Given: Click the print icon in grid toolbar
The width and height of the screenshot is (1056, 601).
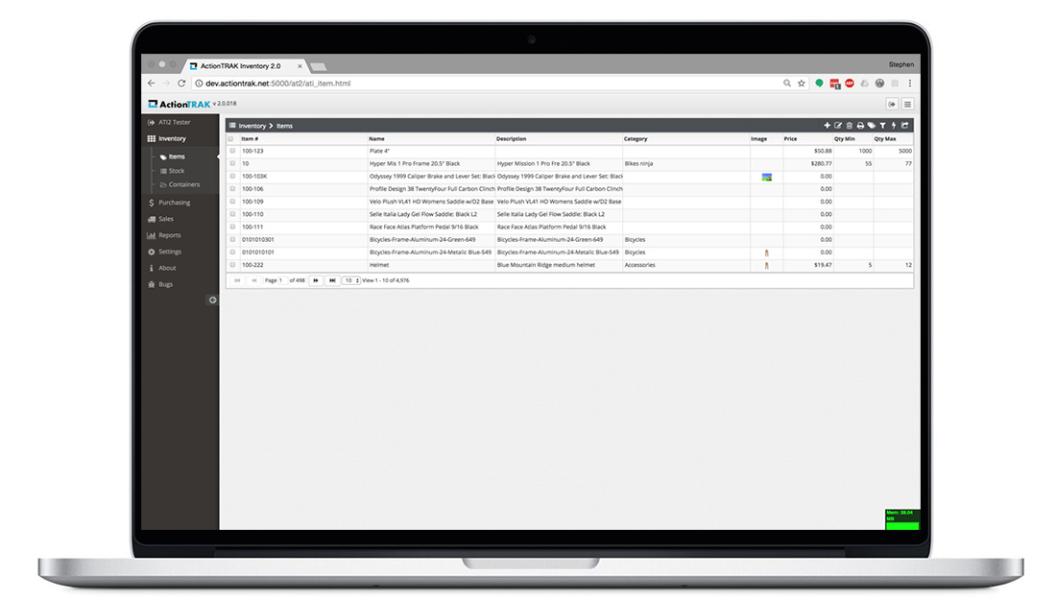Looking at the screenshot, I should coord(860,126).
